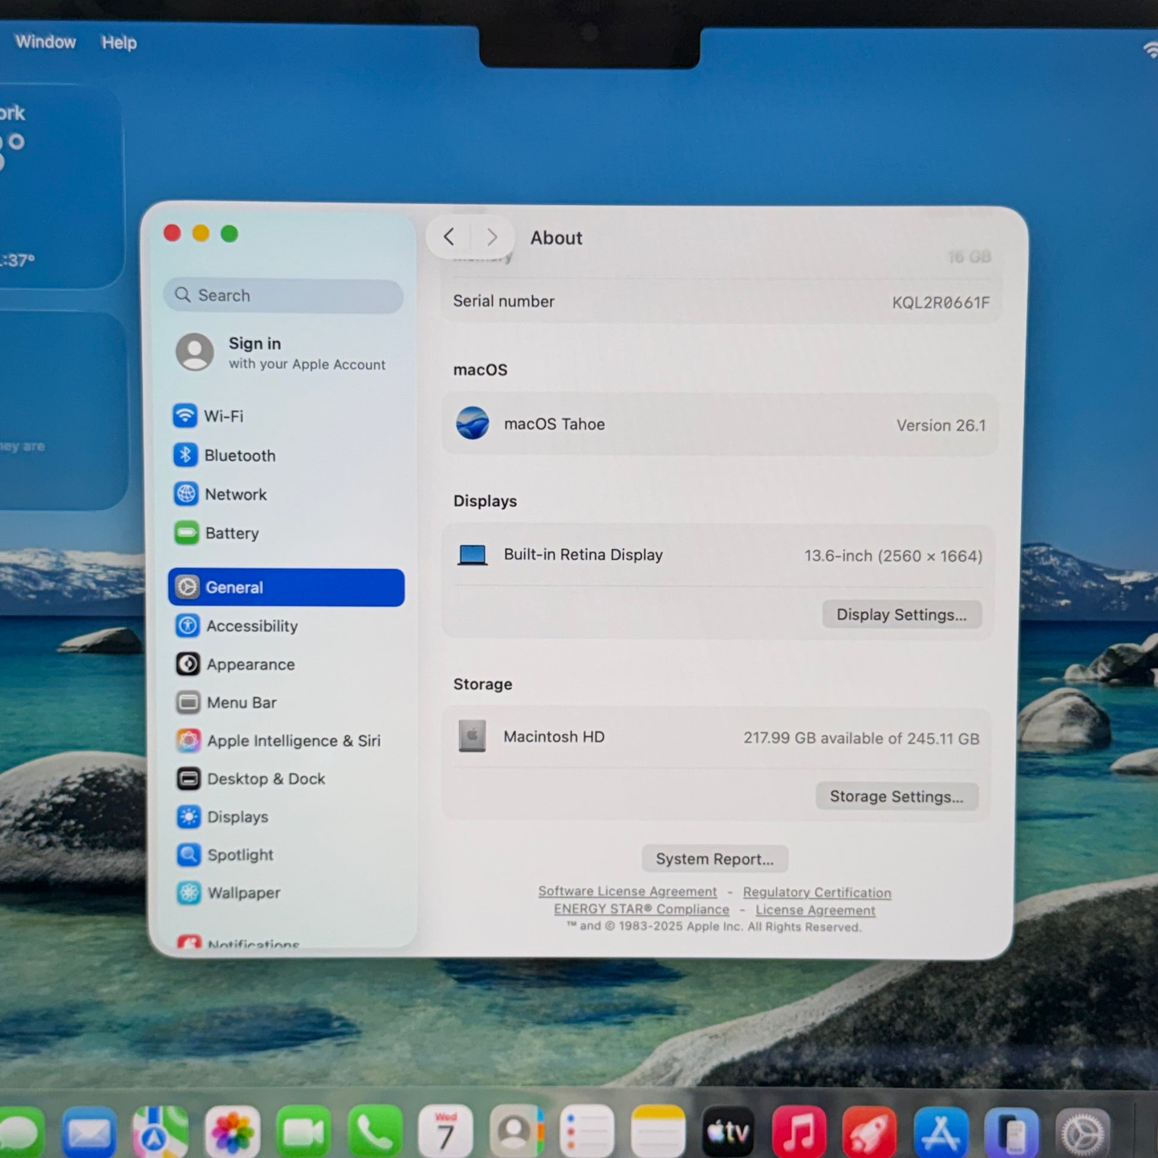Open Software License Agreement link
Viewport: 1158px width, 1158px height.
627,891
